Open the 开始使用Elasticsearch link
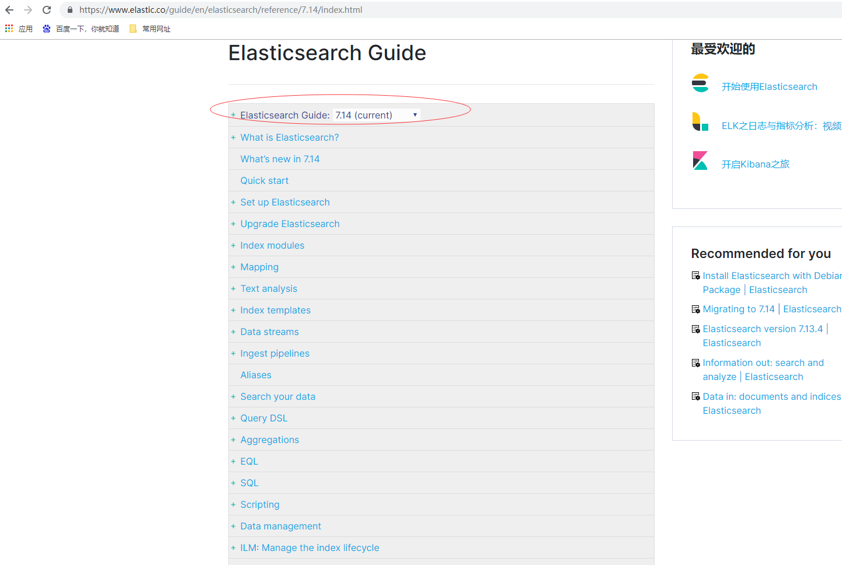 770,86
